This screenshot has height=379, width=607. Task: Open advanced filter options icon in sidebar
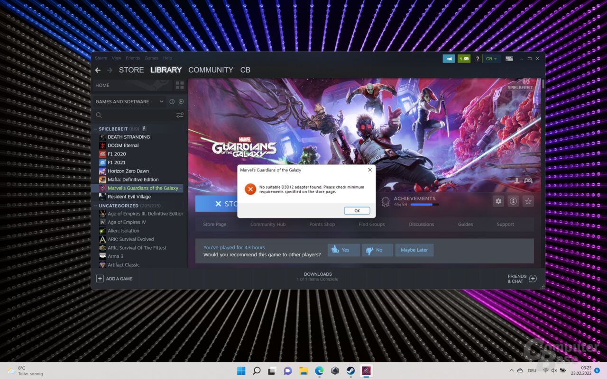point(179,115)
